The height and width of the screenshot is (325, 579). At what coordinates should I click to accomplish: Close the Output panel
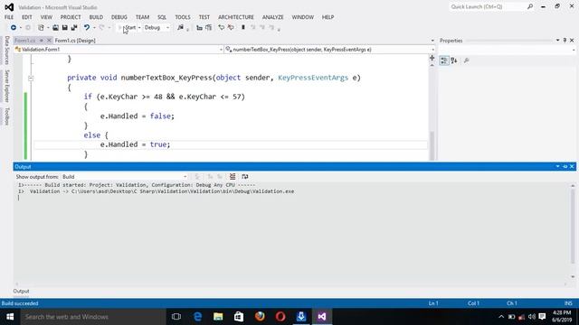coord(572,166)
